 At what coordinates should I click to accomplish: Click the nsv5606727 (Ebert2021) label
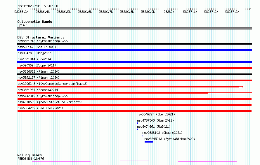(156, 114)
